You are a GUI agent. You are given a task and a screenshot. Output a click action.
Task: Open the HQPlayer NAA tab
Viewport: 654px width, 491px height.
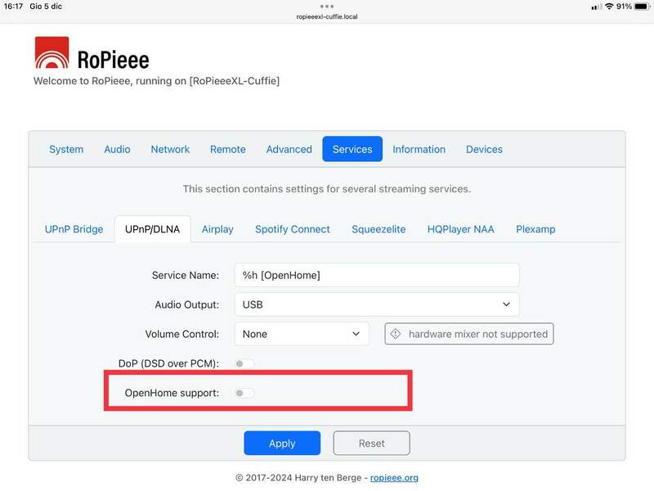(460, 229)
